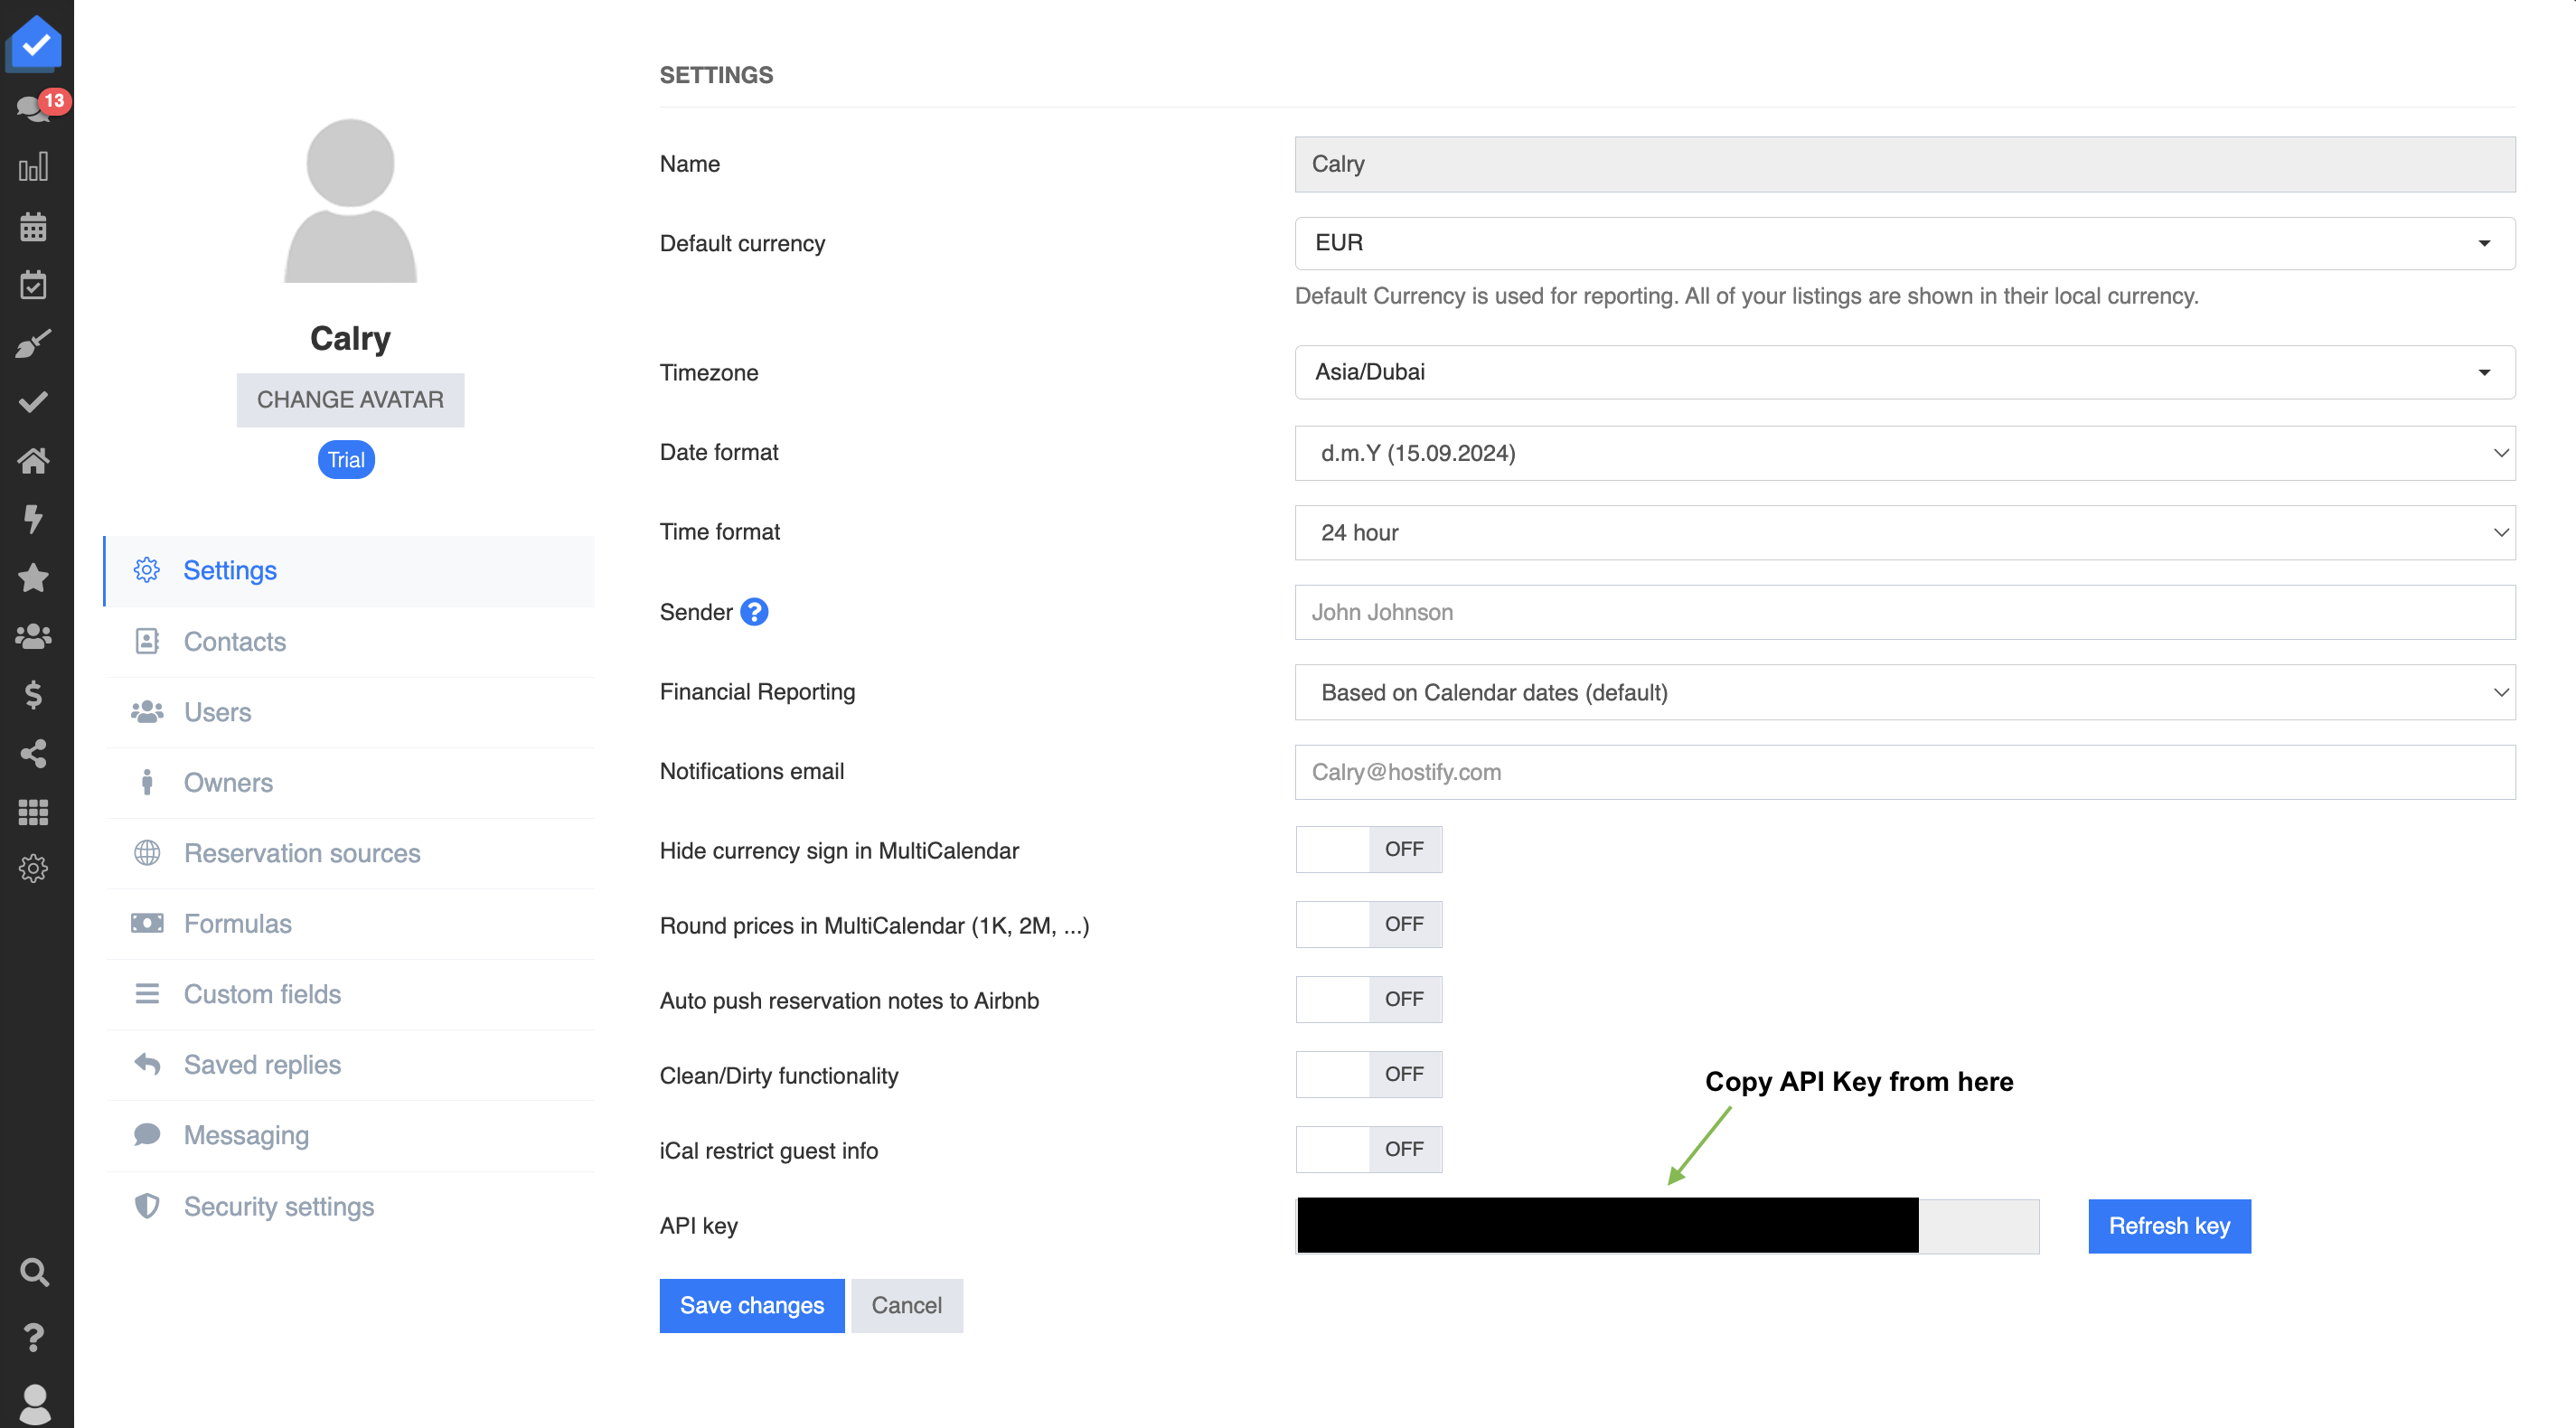
Task: Open the inbox messages icon with 13 badge
Action: tap(34, 108)
